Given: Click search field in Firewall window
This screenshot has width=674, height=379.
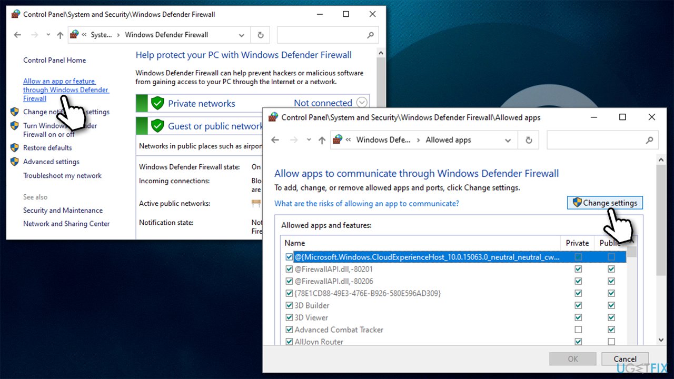Looking at the screenshot, I should 328,35.
